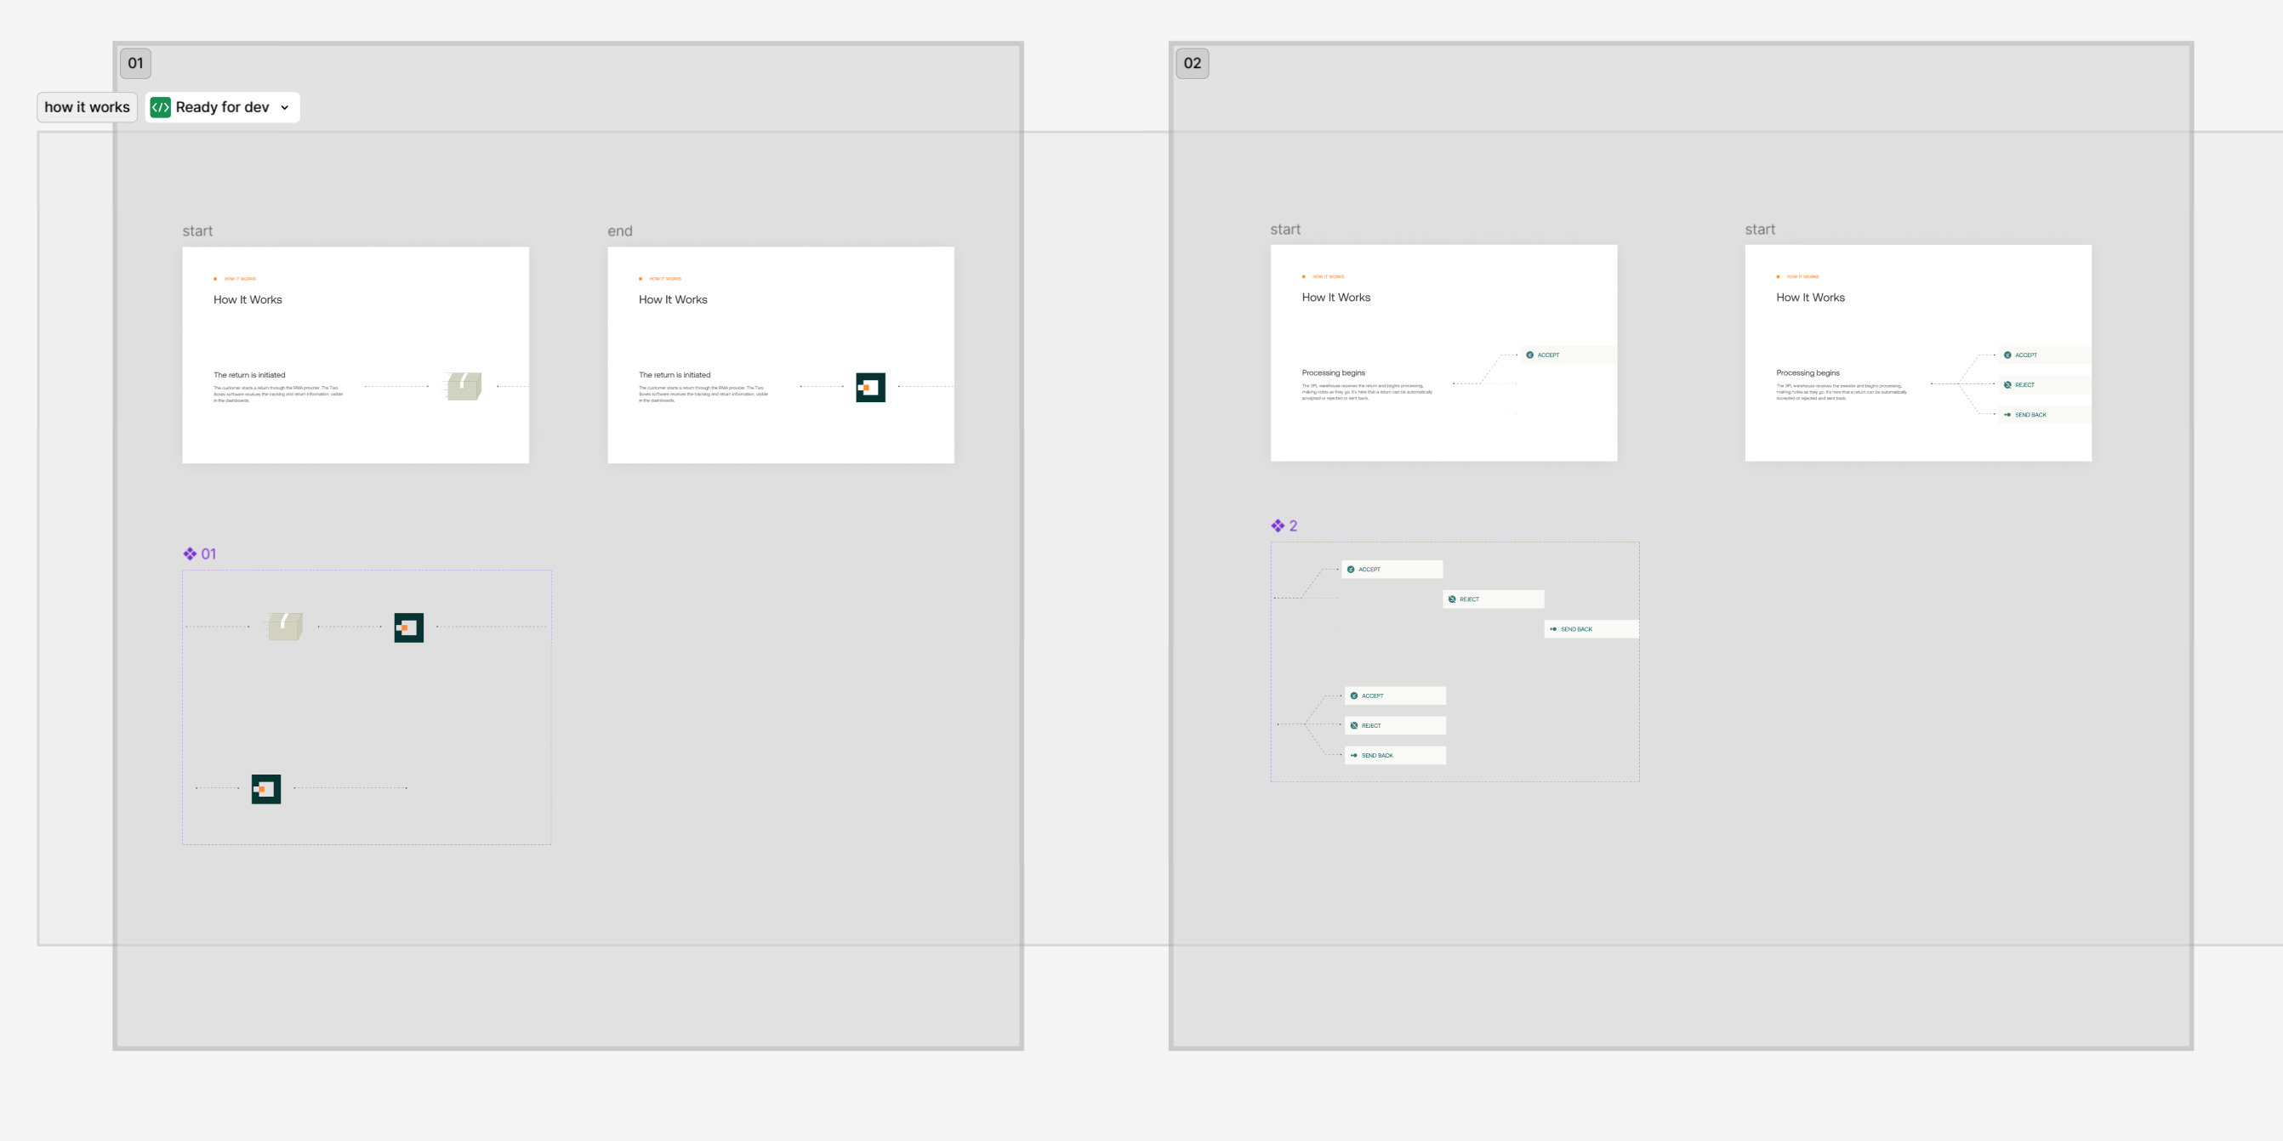Select the 'end' frame title label

[x=619, y=231]
